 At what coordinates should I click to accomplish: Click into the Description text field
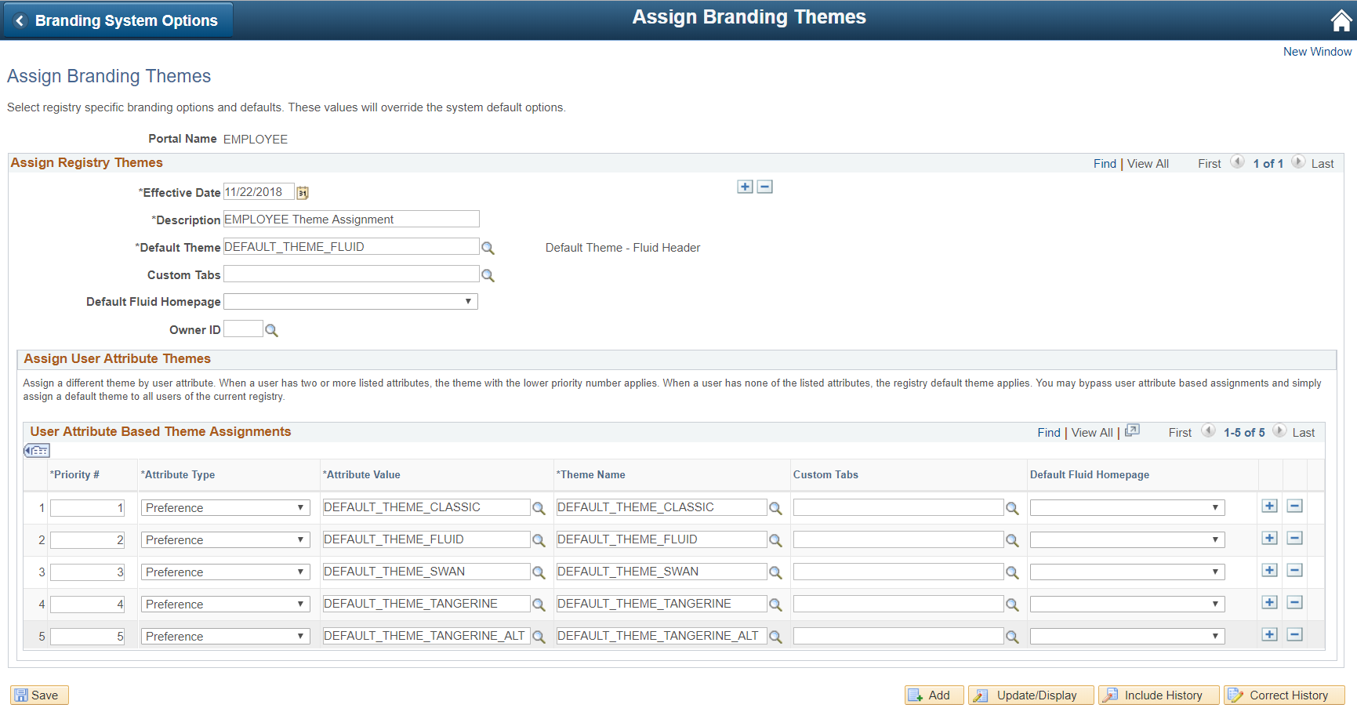coord(351,220)
